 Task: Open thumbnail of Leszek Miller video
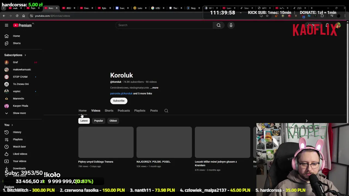222,142
